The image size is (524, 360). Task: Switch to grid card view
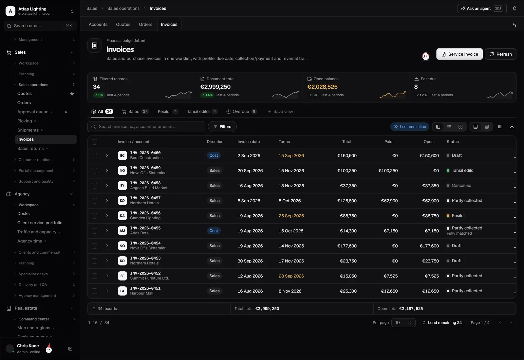coord(460,127)
